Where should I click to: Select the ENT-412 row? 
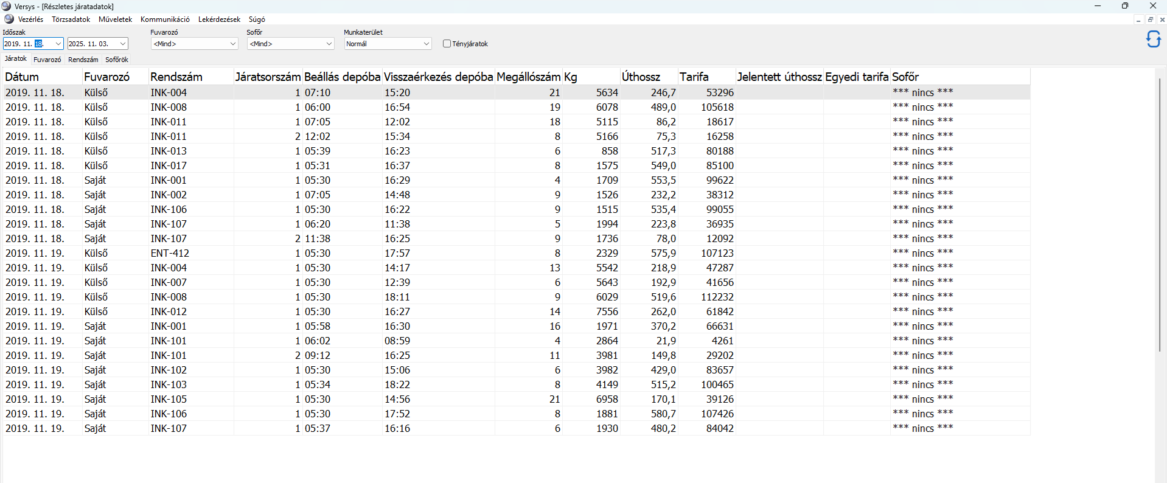[170, 253]
